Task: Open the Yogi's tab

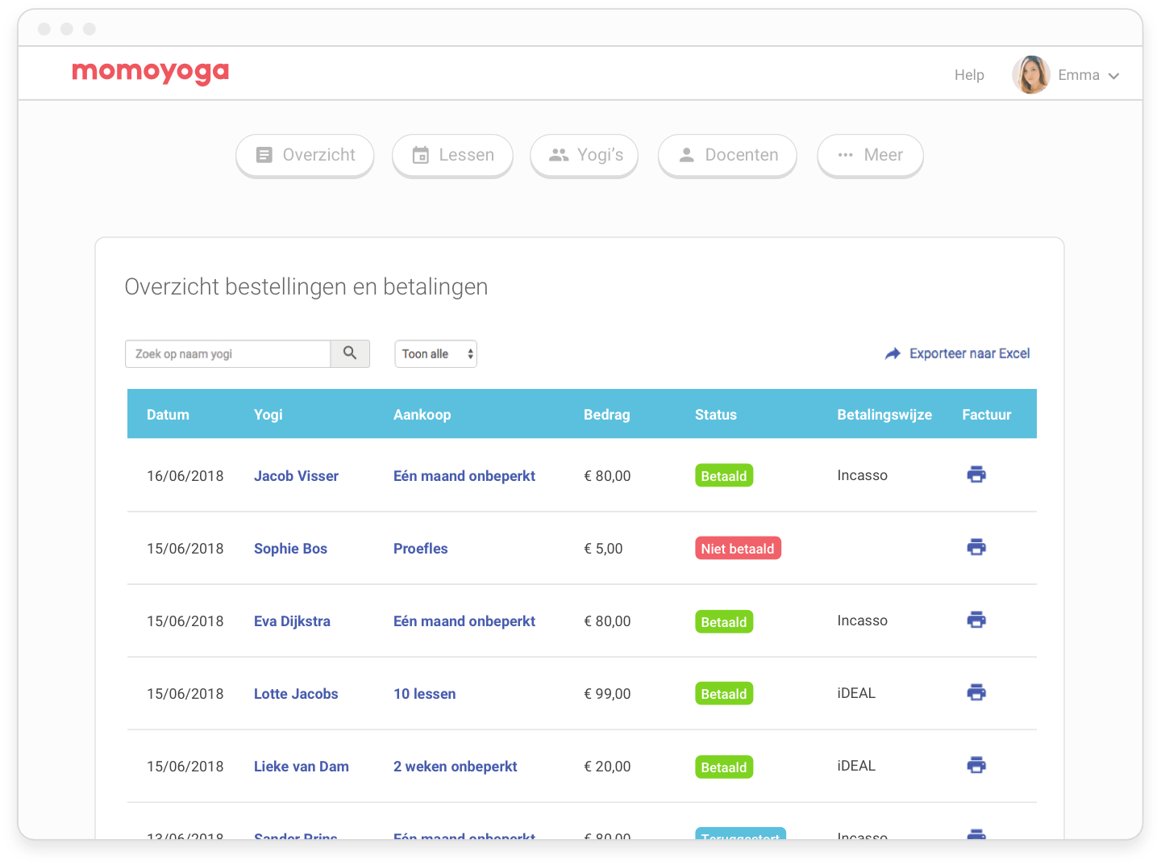Action: click(x=585, y=155)
